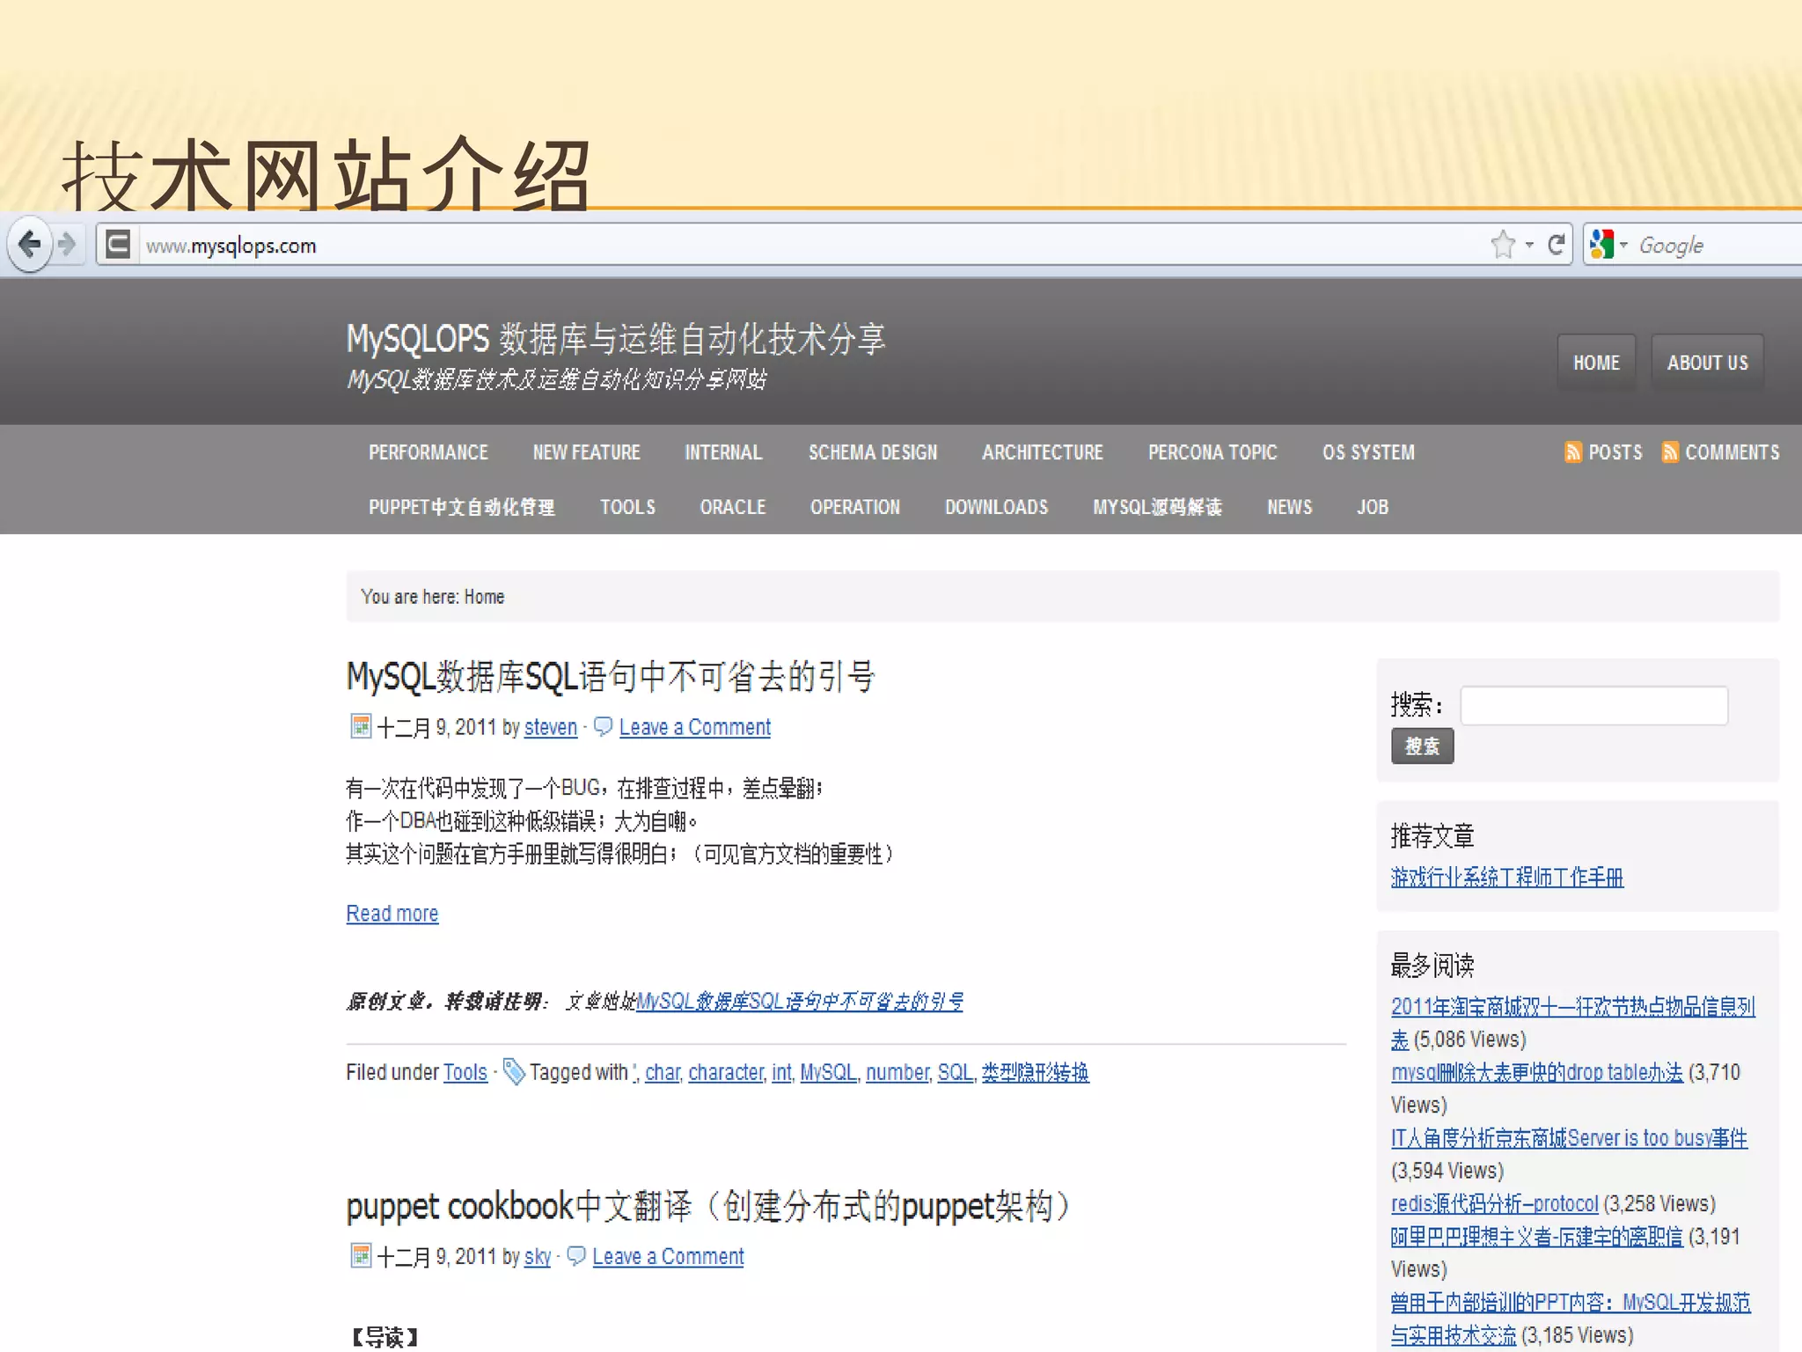
Task: Click the tag icon before Tagged with
Action: point(514,1072)
